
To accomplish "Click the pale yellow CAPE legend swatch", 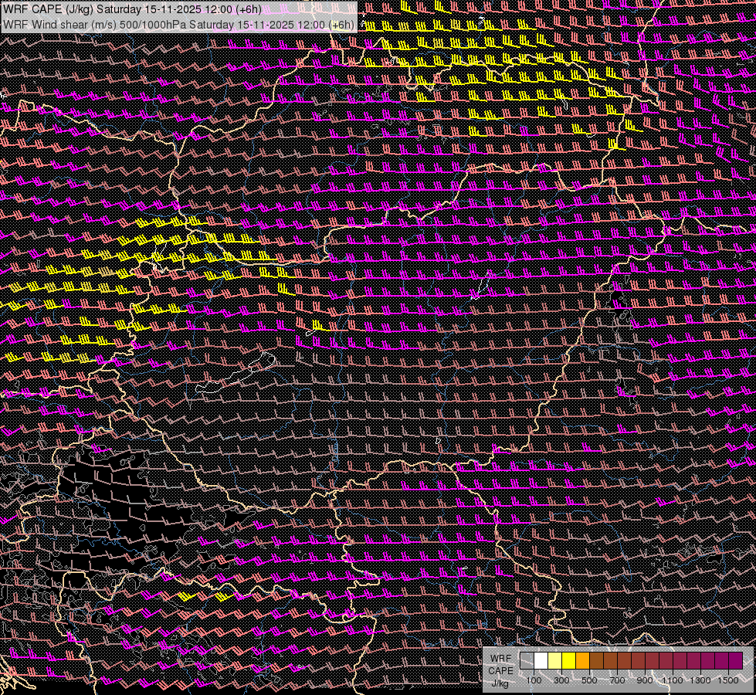I will pos(555,660).
